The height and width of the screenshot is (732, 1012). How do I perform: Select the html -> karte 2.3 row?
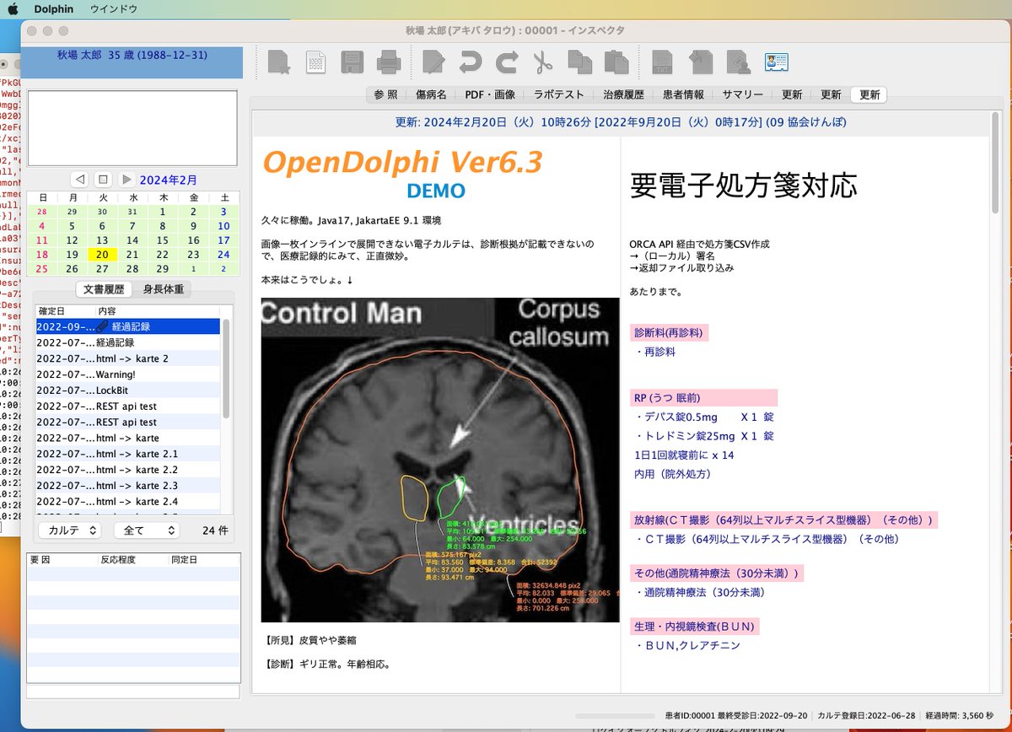tap(128, 486)
